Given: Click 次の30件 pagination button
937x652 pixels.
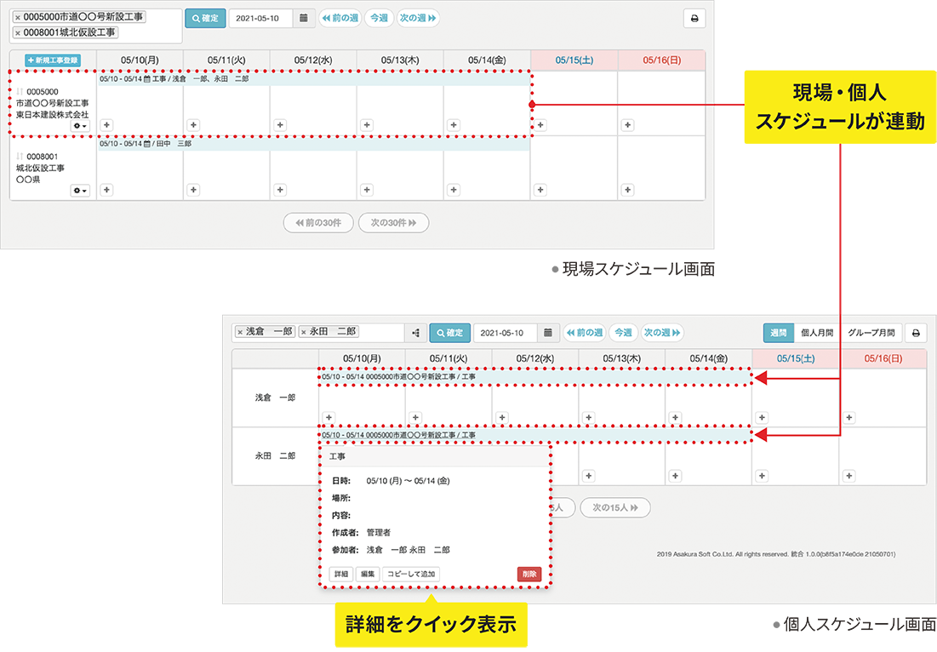Looking at the screenshot, I should click(393, 223).
